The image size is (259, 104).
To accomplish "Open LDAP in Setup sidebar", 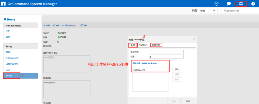I will [21, 70].
